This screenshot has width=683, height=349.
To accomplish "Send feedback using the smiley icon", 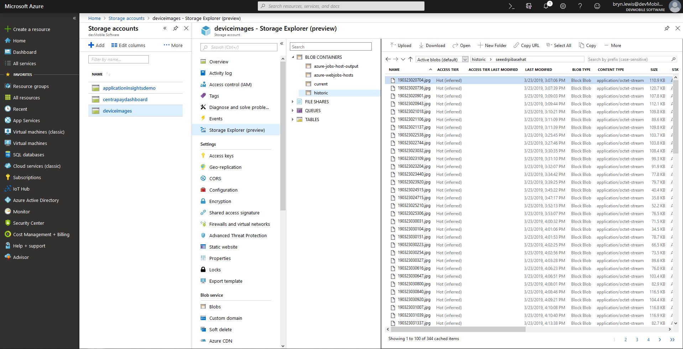I will point(597,6).
